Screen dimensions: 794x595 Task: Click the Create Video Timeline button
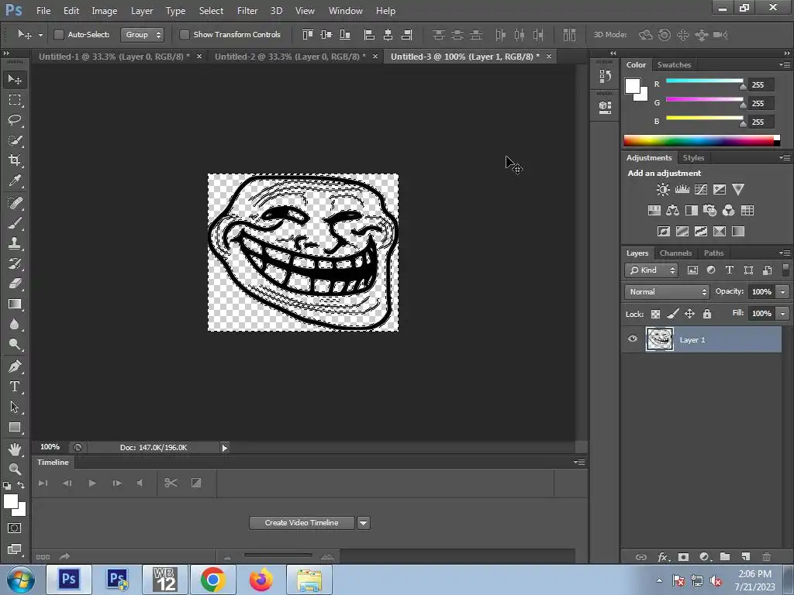tap(302, 523)
